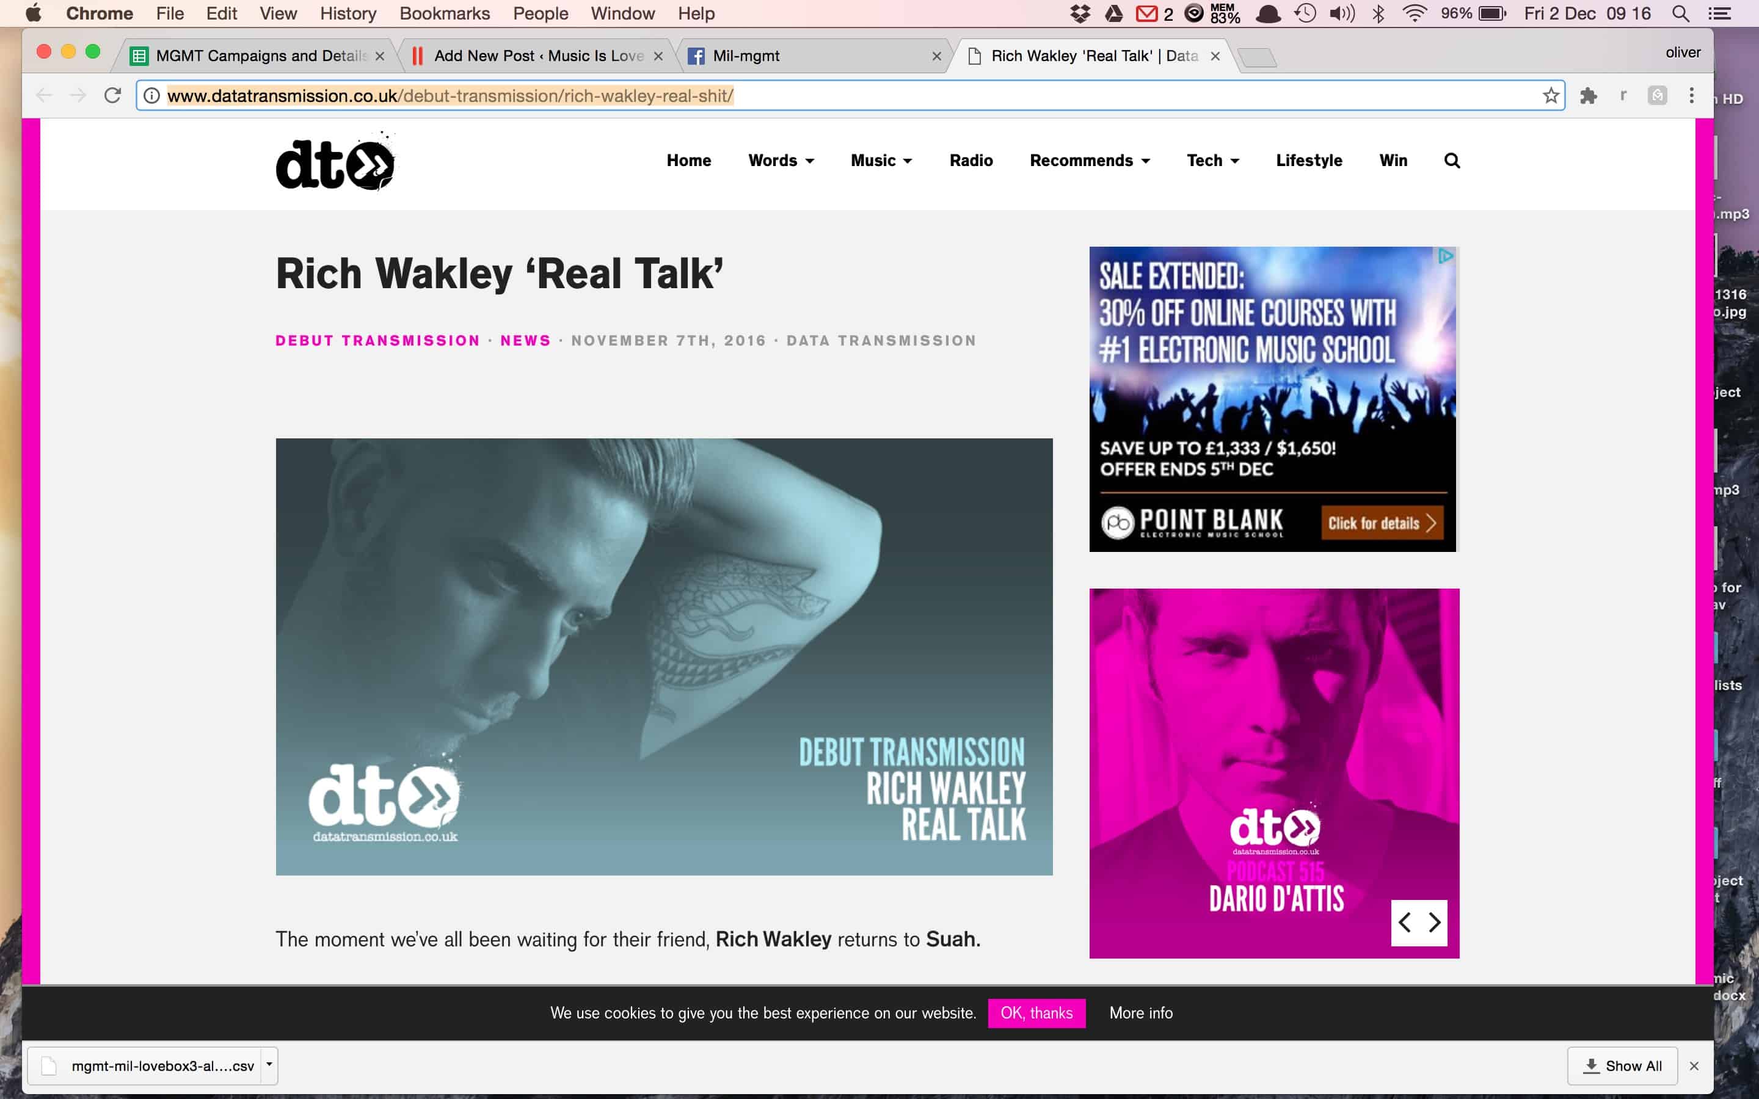The width and height of the screenshot is (1759, 1099).
Task: Open the History menu
Action: [348, 14]
